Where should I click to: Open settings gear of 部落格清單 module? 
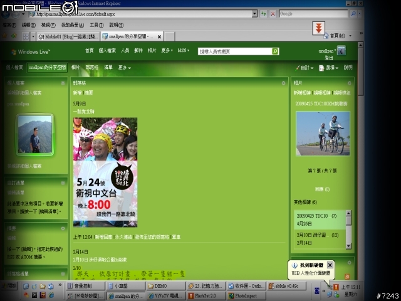tap(63, 273)
